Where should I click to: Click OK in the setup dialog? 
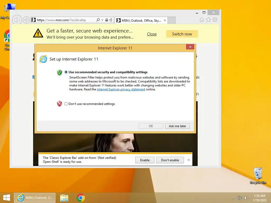click(151, 126)
